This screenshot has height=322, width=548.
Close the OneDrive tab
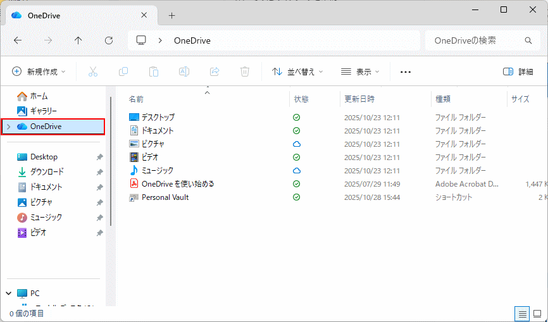coord(144,15)
